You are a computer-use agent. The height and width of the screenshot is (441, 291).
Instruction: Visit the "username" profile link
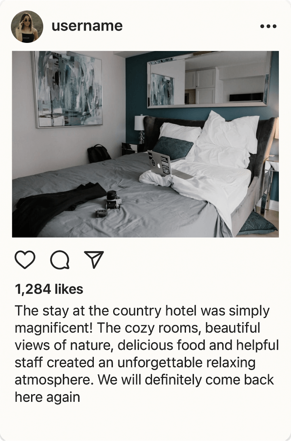point(87,26)
